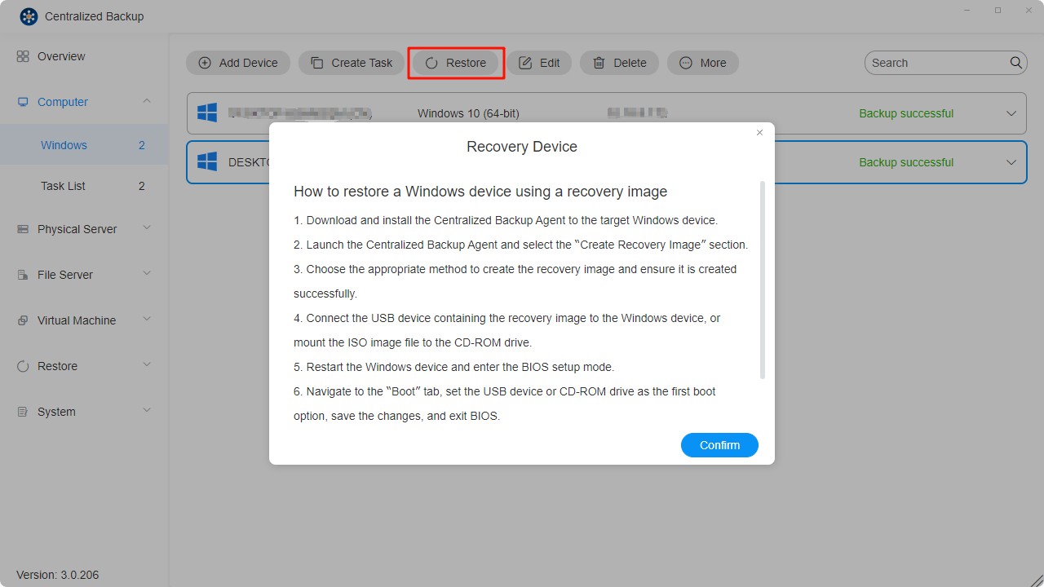Screen dimensions: 1044x587
Task: Click the Windows device count badge 2
Action: tap(142, 145)
